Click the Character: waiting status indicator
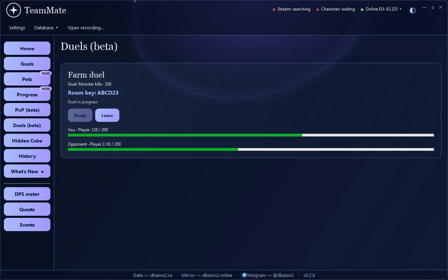Viewport: 448px width, 280px height. coord(336,9)
